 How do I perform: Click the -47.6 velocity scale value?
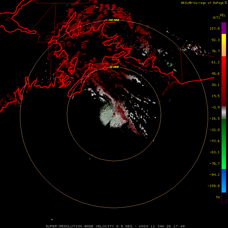click(215, 141)
